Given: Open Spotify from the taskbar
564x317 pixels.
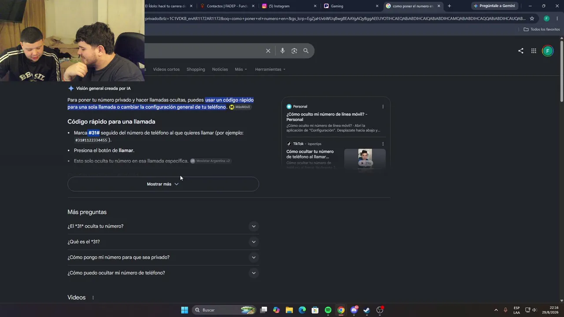Looking at the screenshot, I should [328, 310].
